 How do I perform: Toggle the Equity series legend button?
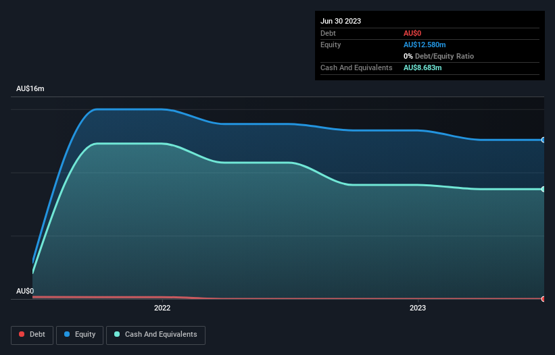click(x=80, y=335)
